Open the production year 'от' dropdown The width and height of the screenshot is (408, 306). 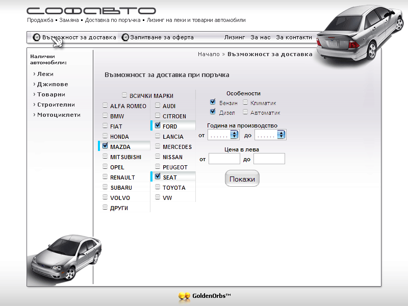click(x=223, y=135)
